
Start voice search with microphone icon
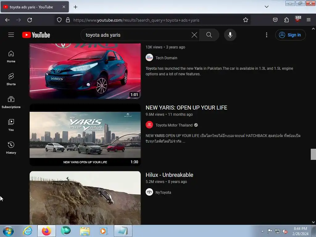[230, 35]
